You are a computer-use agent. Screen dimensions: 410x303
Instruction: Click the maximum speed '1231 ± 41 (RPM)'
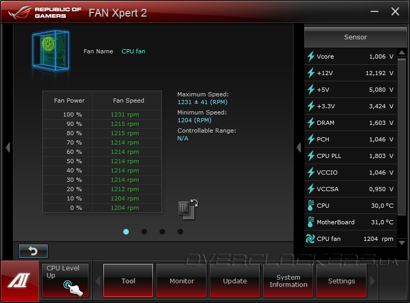(x=202, y=102)
